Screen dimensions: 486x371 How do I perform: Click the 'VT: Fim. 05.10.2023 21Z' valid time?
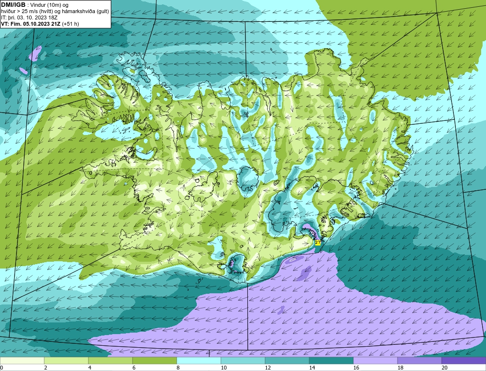31,24
